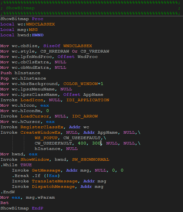Click wc.cbWndExtra field name
Screen dimensions: 183x212
tap(31, 67)
